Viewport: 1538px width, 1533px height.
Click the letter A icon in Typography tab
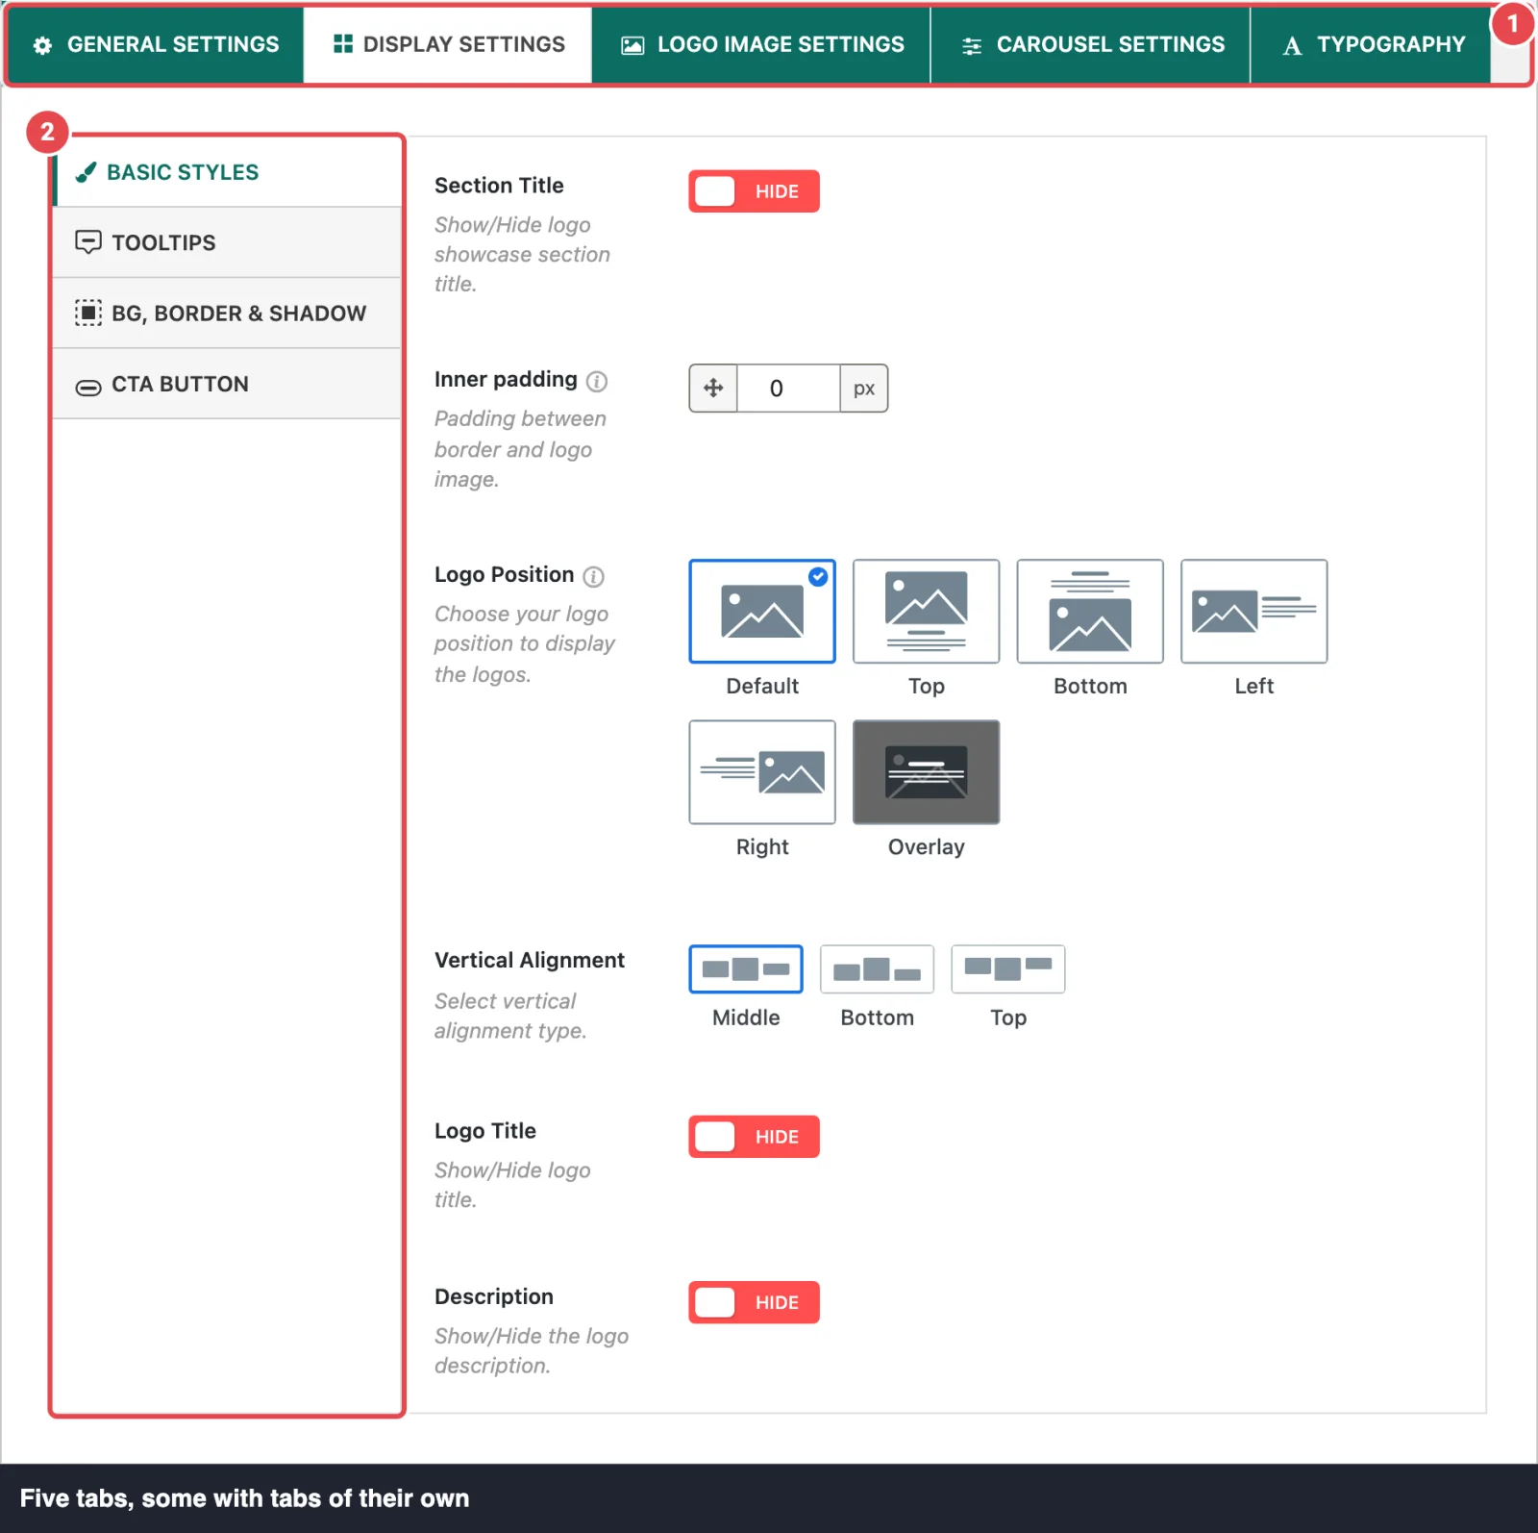coord(1292,45)
